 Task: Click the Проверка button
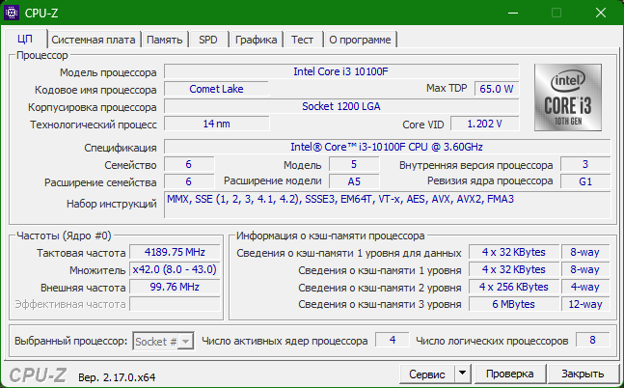click(x=509, y=374)
